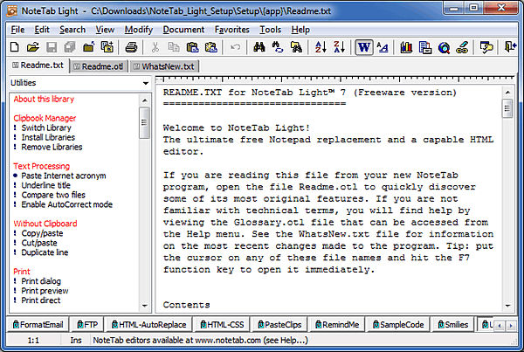Screen dimensions: 524x352
Task: Click the view in browser magnifier icon
Action: tap(444, 47)
